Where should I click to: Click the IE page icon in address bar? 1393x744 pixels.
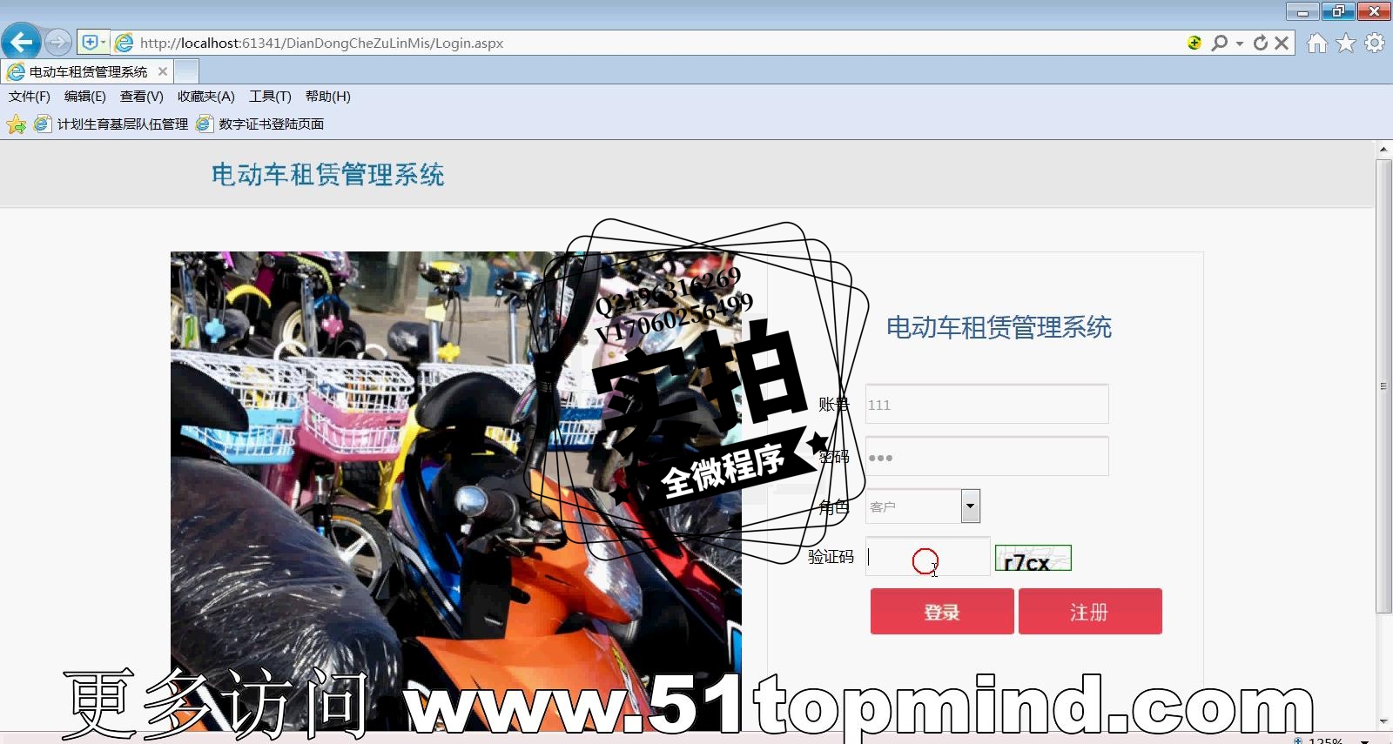pos(124,43)
